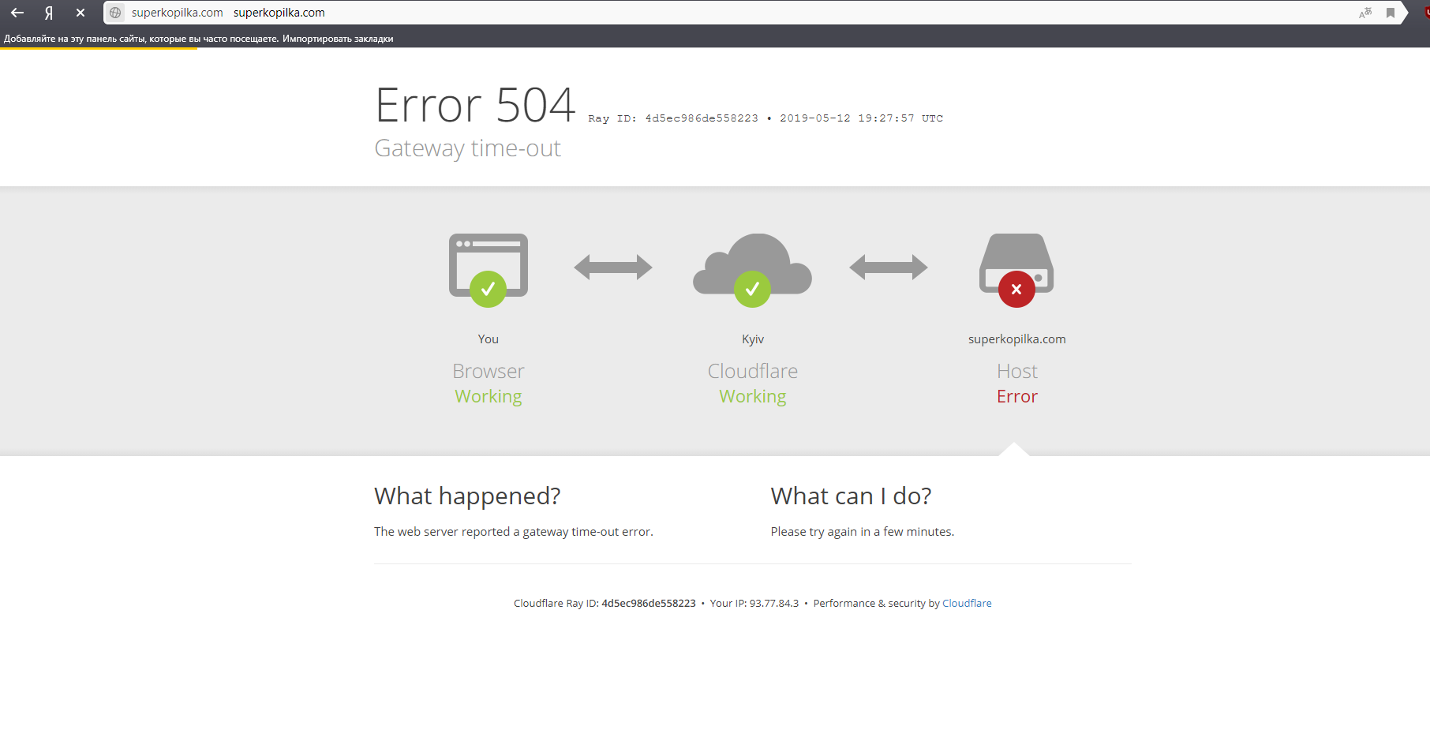Viewport: 1430px width, 741px height.
Task: Click the globe site info icon
Action: pos(115,13)
